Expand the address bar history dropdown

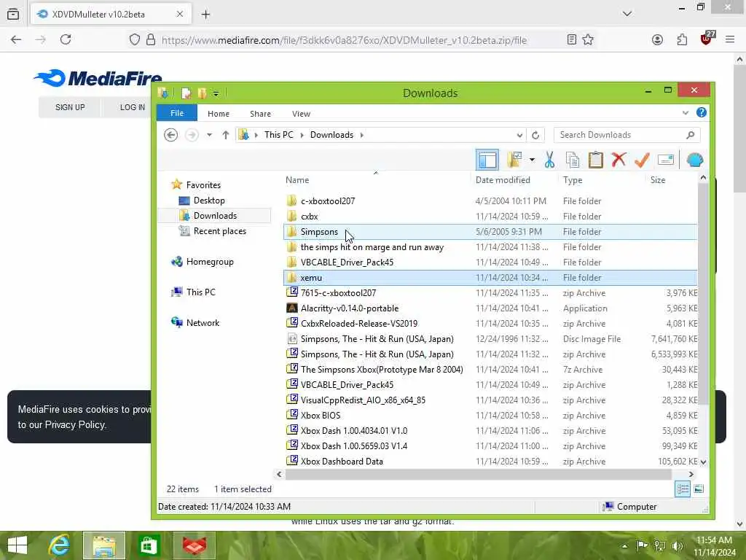(x=519, y=135)
